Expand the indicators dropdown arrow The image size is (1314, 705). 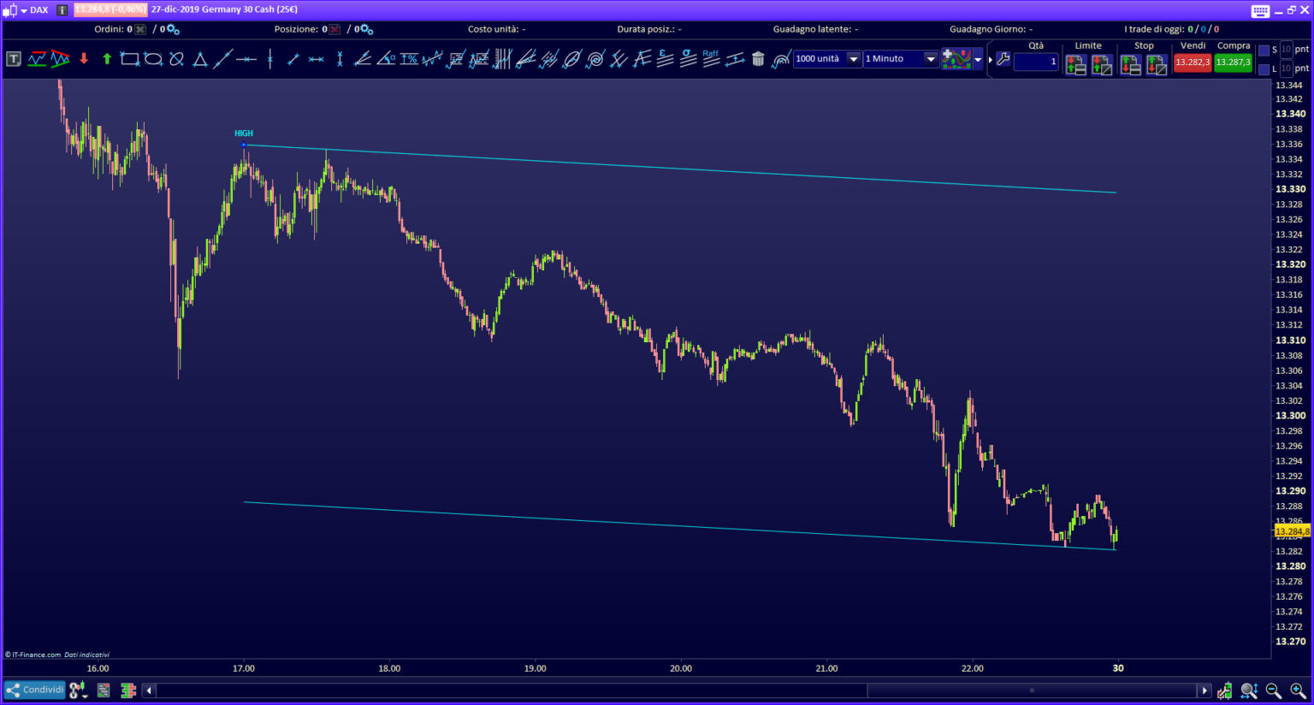978,59
